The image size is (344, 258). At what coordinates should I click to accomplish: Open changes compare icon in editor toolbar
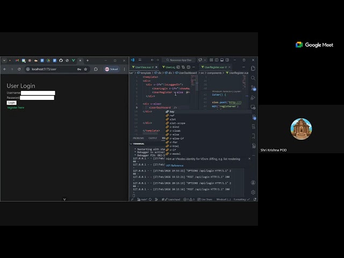click(183, 67)
